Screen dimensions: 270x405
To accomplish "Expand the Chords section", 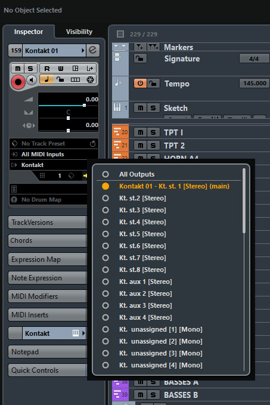I will pyautogui.click(x=47, y=240).
